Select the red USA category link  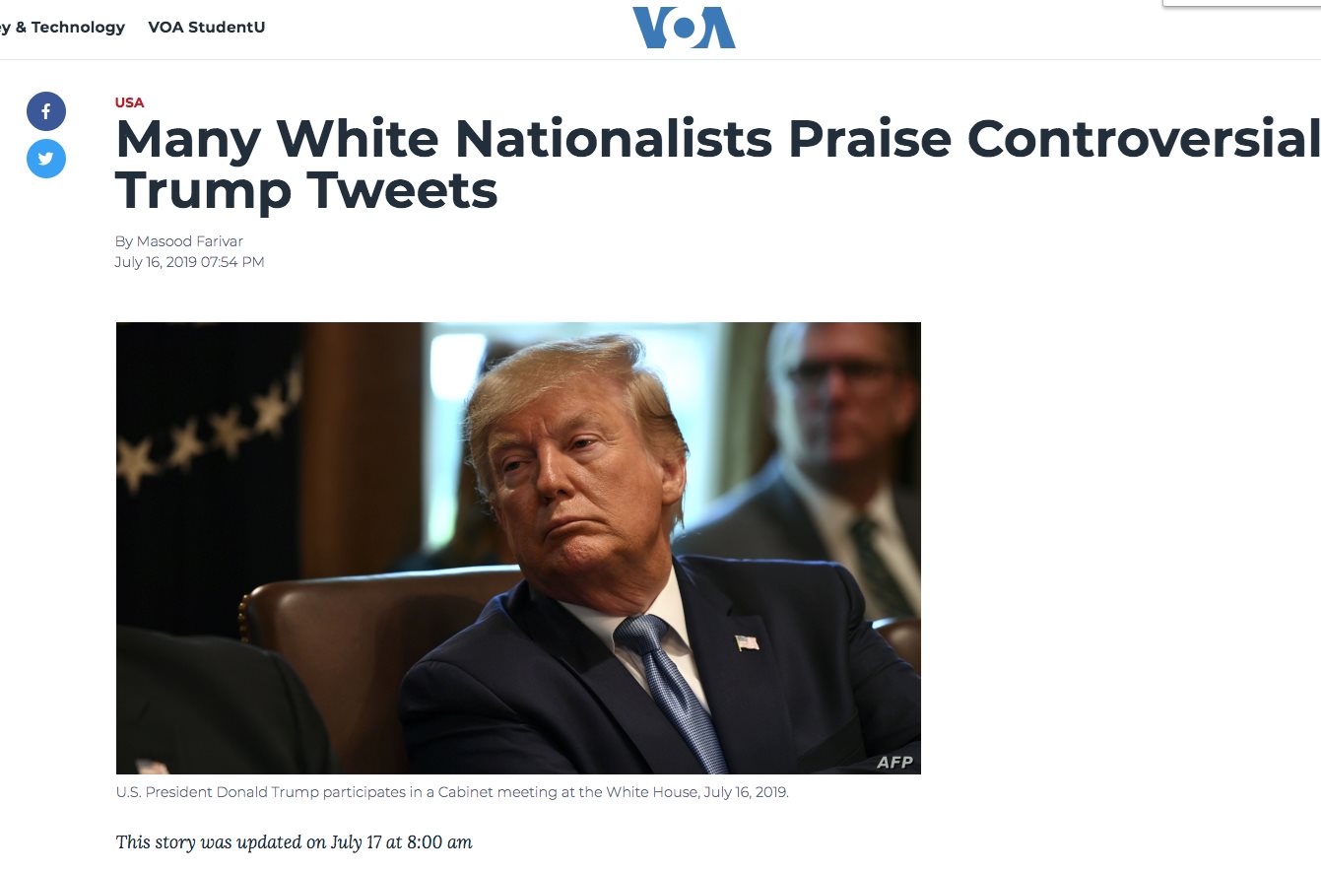(x=129, y=102)
